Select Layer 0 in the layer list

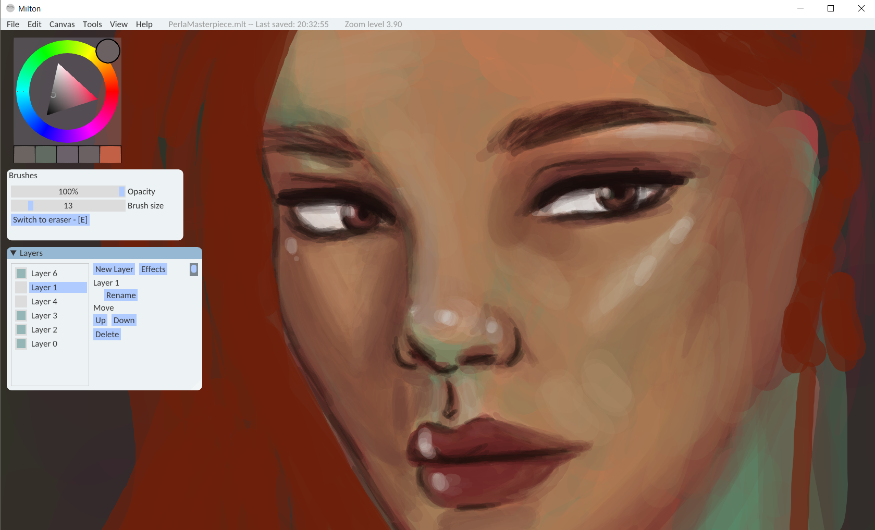click(58, 343)
